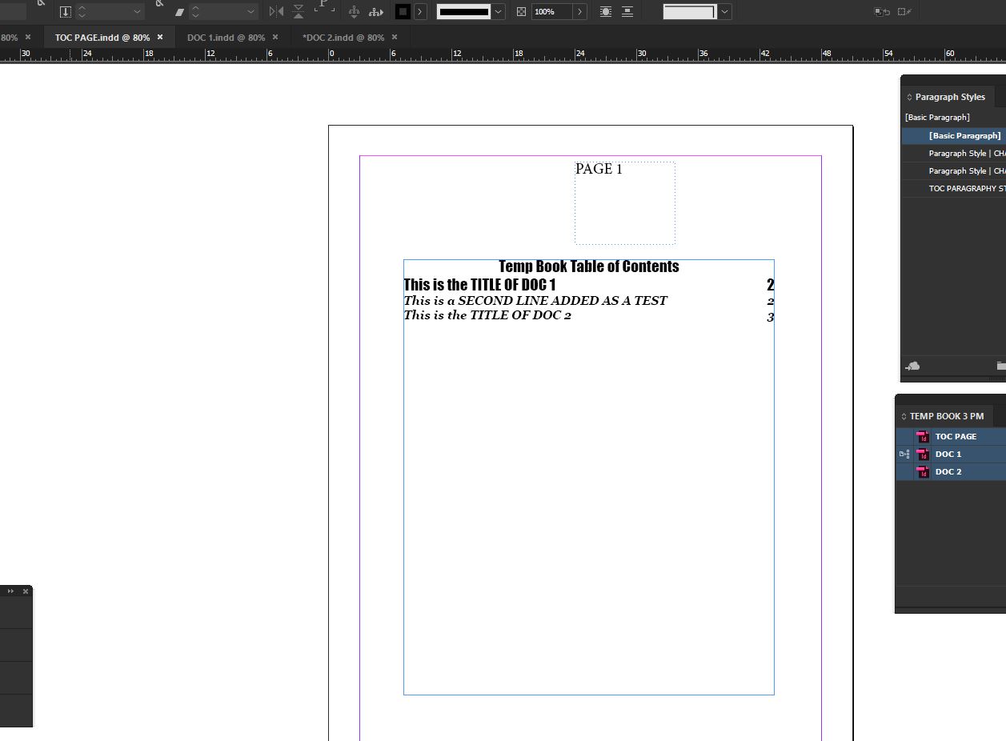This screenshot has height=741, width=1006.
Task: Click the clear overrides icon in control bar
Action: click(x=882, y=12)
